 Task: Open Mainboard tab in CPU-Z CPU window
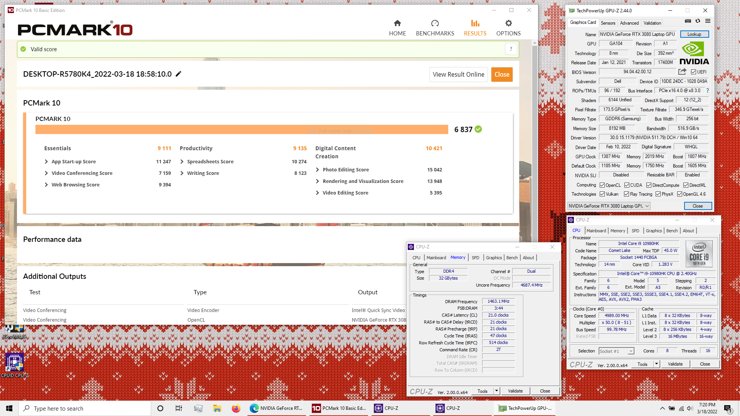596,231
